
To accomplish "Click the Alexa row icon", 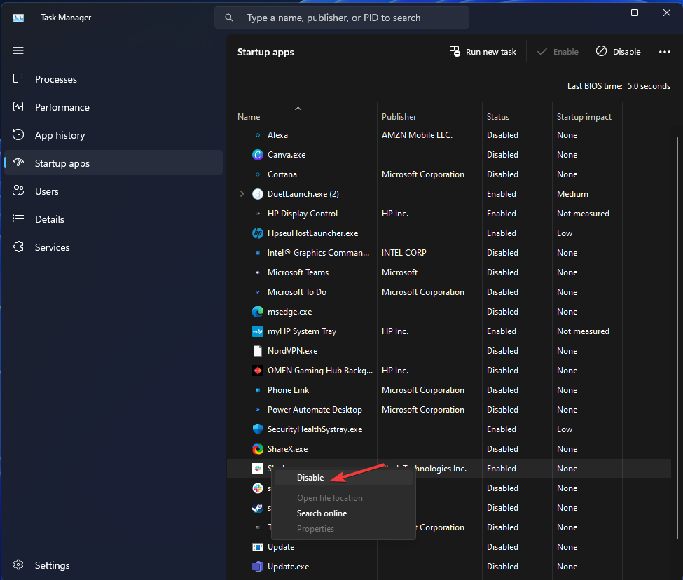I will pyautogui.click(x=258, y=135).
